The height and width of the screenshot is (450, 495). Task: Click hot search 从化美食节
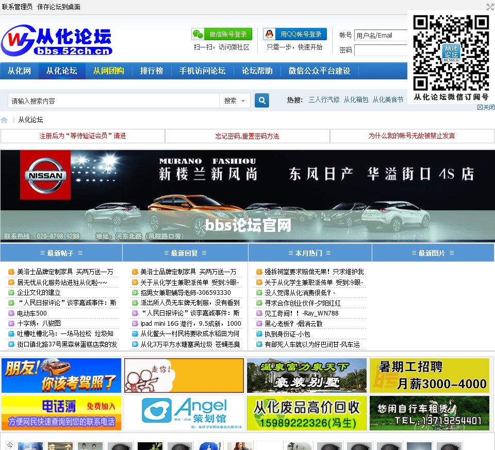[x=388, y=99]
